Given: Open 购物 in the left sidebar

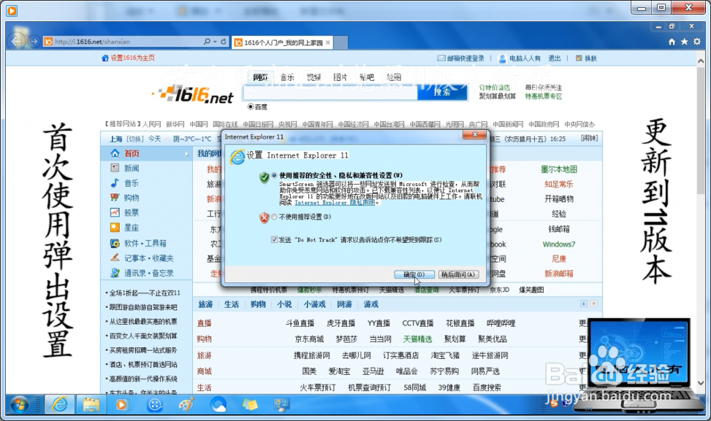Looking at the screenshot, I should [132, 198].
